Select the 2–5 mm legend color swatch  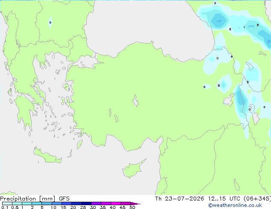click(37, 203)
